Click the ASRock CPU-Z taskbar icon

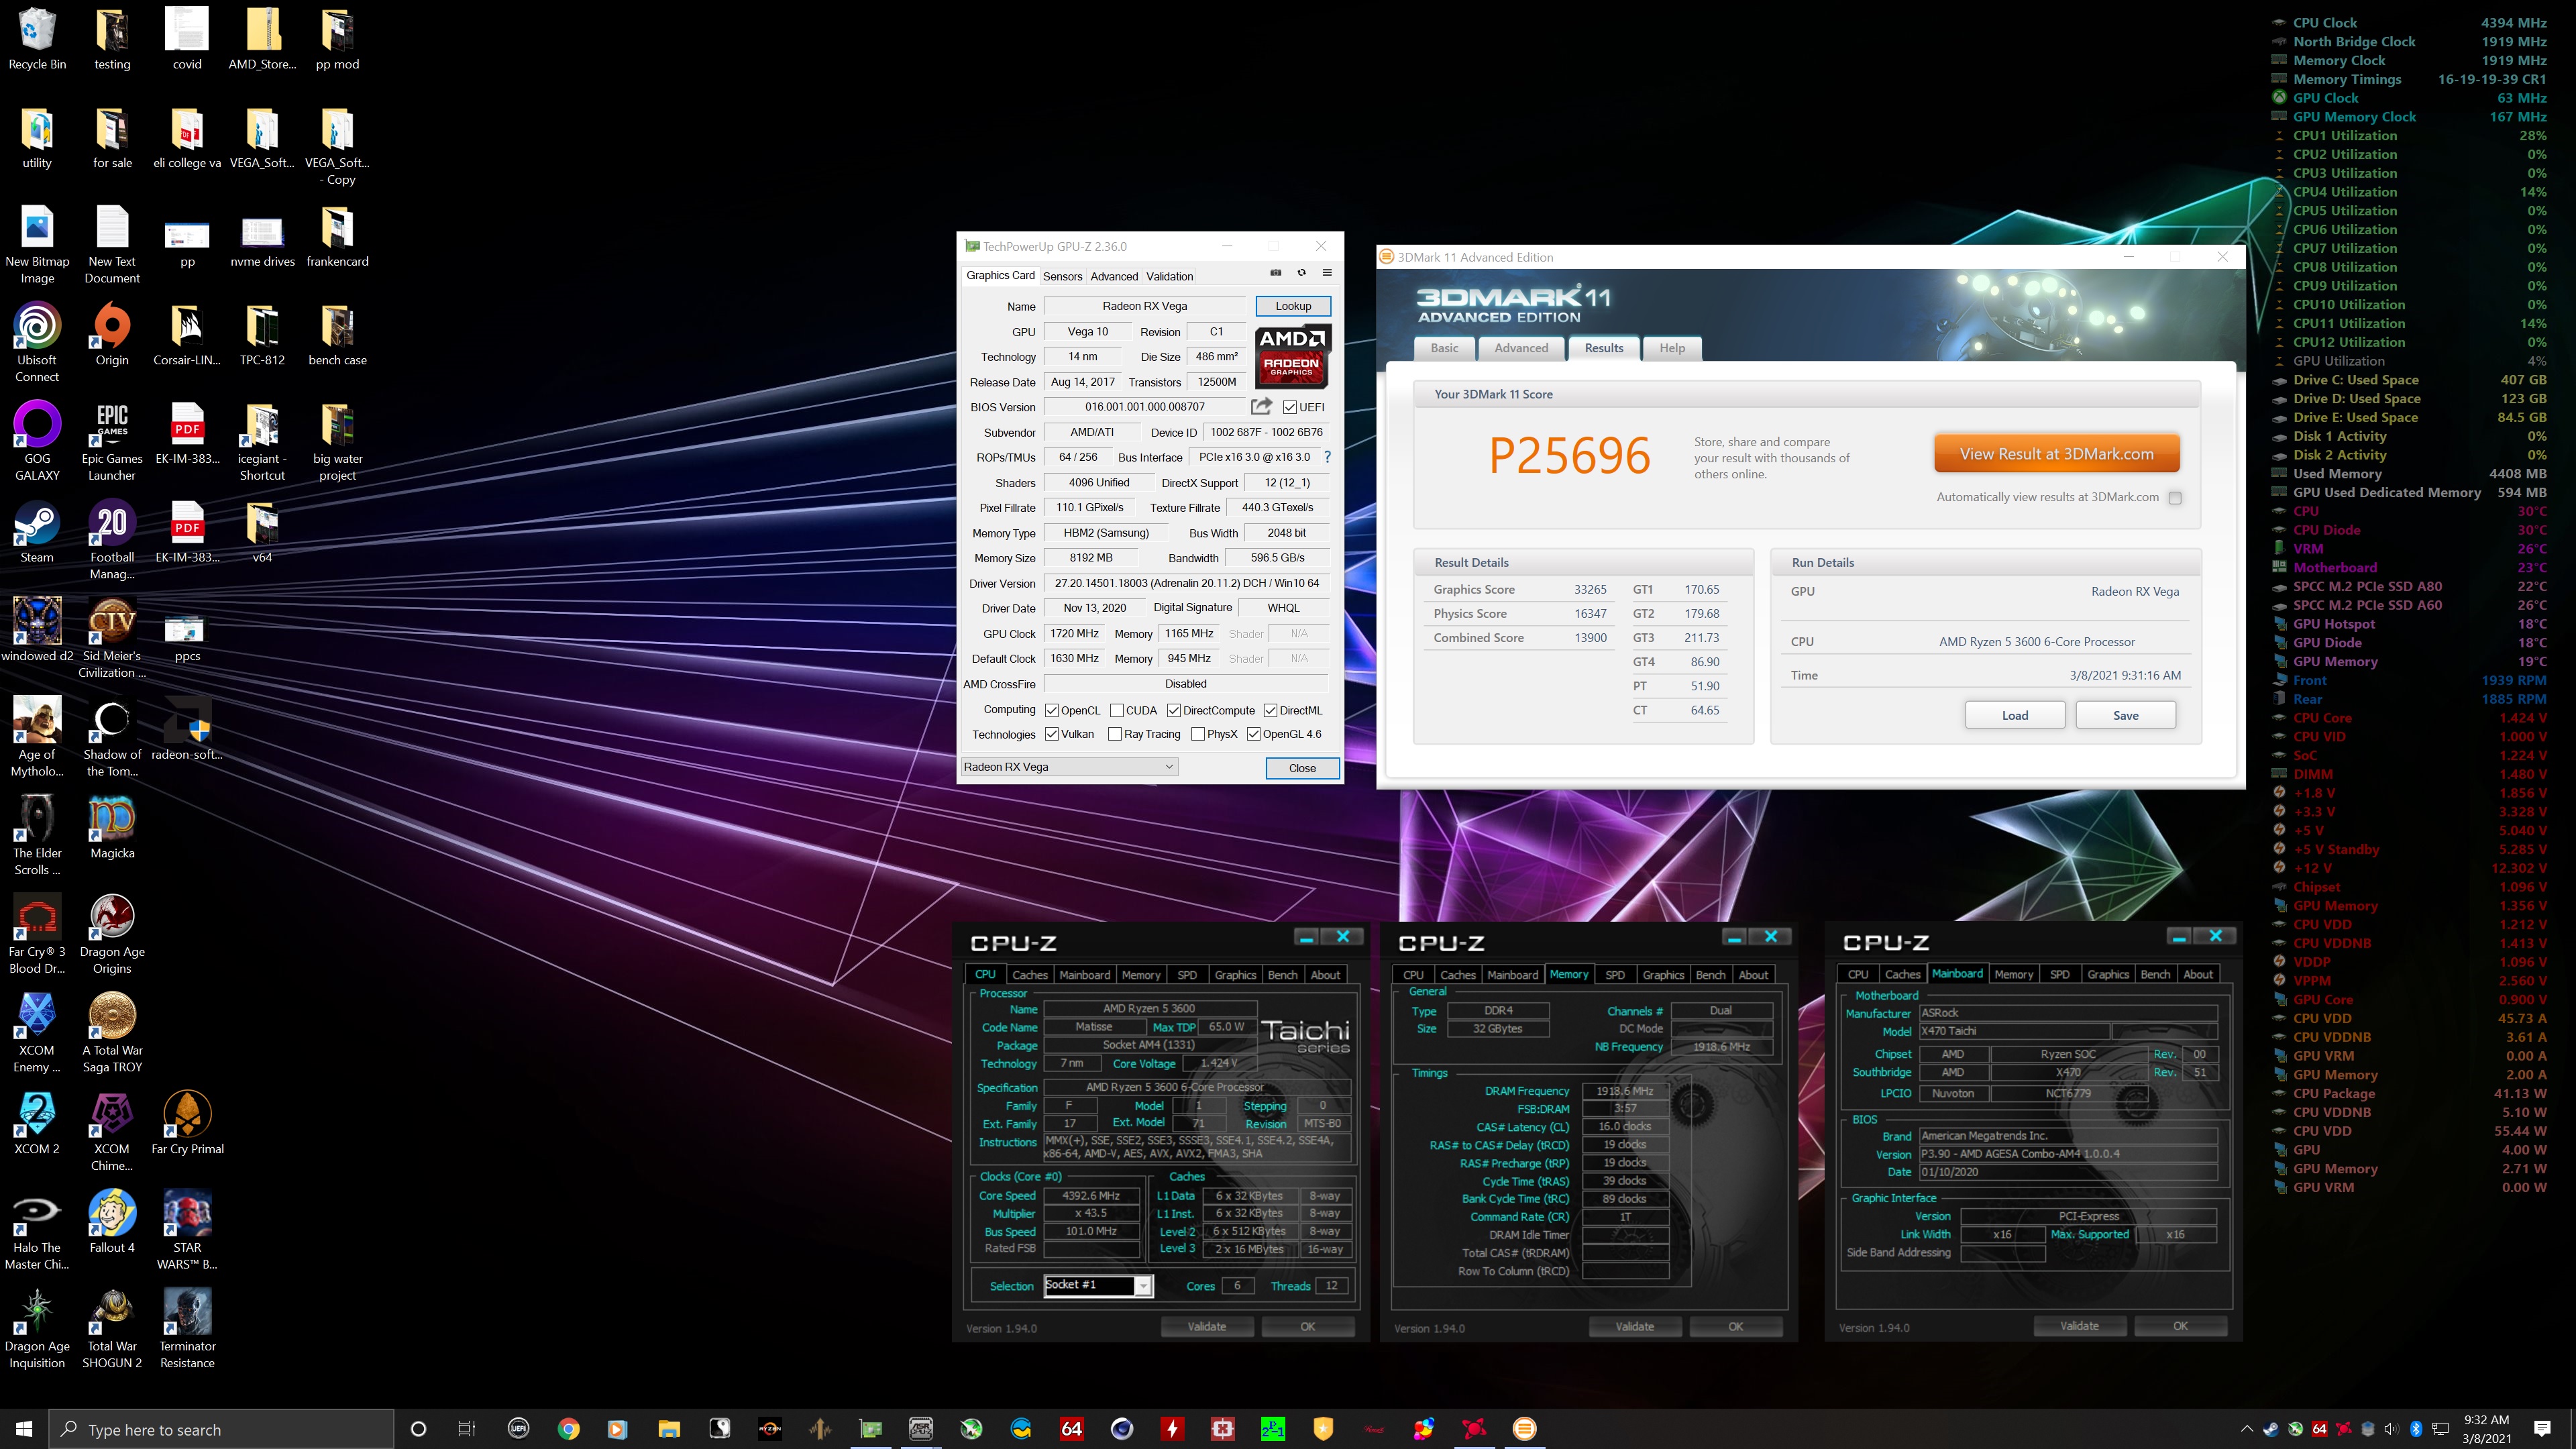(x=920, y=1429)
